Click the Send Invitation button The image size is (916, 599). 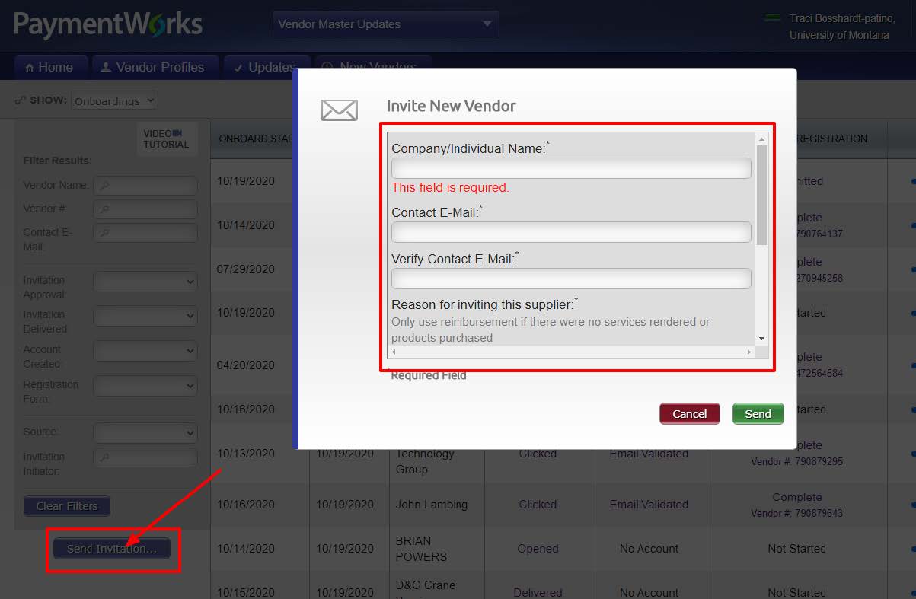(x=112, y=549)
